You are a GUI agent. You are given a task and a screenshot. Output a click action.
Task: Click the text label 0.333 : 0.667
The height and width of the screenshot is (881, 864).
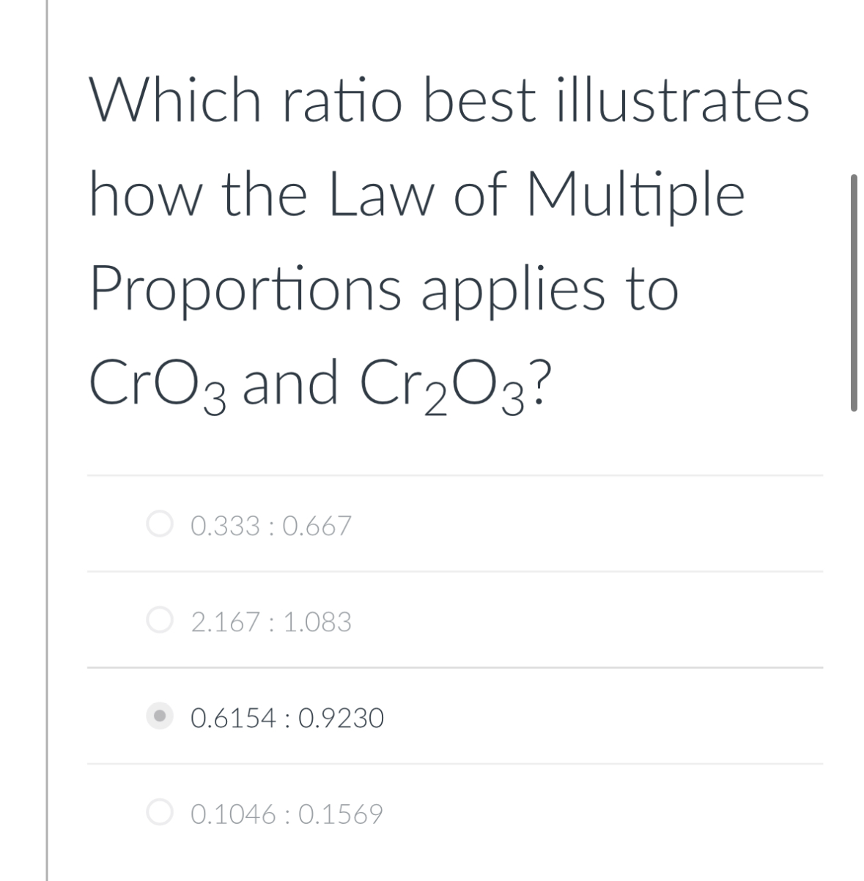tap(271, 524)
